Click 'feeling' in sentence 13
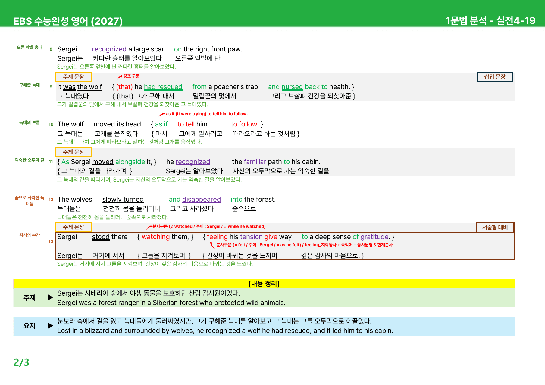This screenshot has width=545, height=385. pos(217,237)
